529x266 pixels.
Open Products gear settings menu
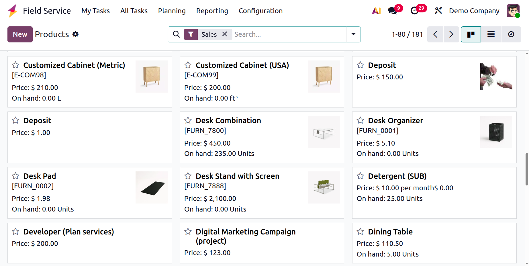(x=75, y=34)
